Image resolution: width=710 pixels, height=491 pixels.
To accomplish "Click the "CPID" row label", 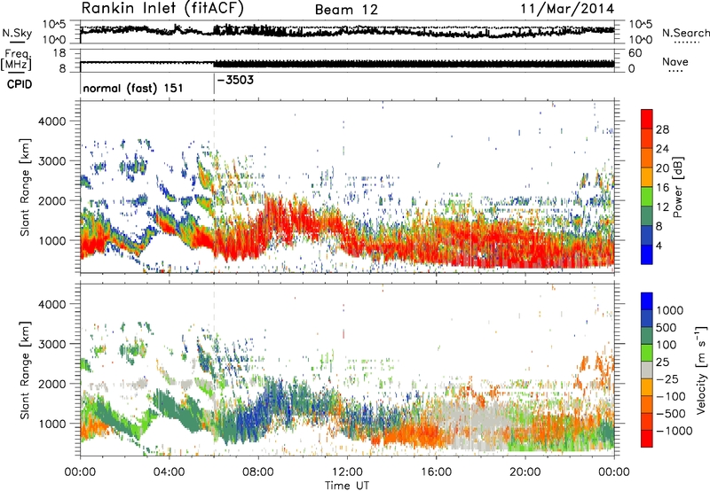I will tap(20, 84).
